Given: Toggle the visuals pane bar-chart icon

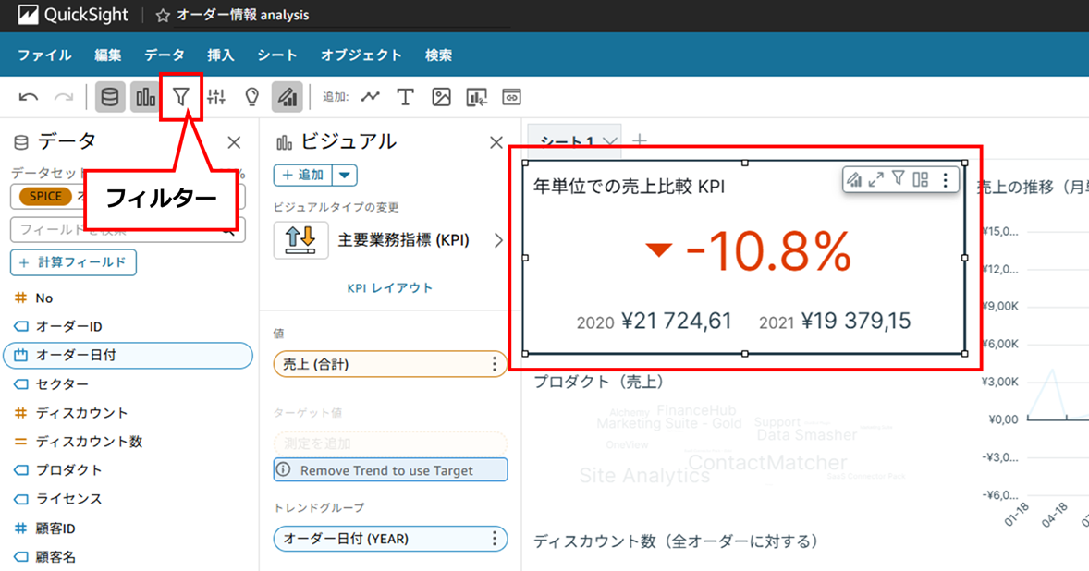Looking at the screenshot, I should (x=145, y=97).
